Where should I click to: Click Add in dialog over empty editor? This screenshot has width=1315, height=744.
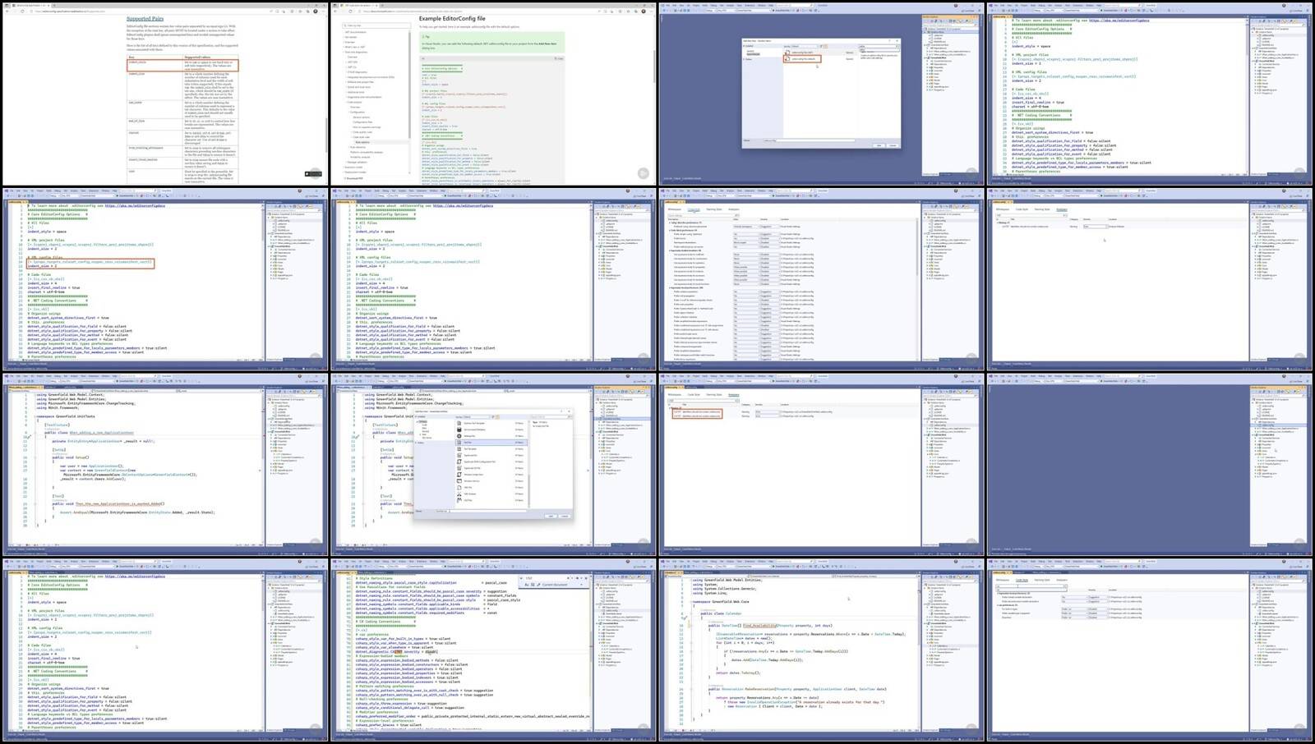(x=879, y=145)
